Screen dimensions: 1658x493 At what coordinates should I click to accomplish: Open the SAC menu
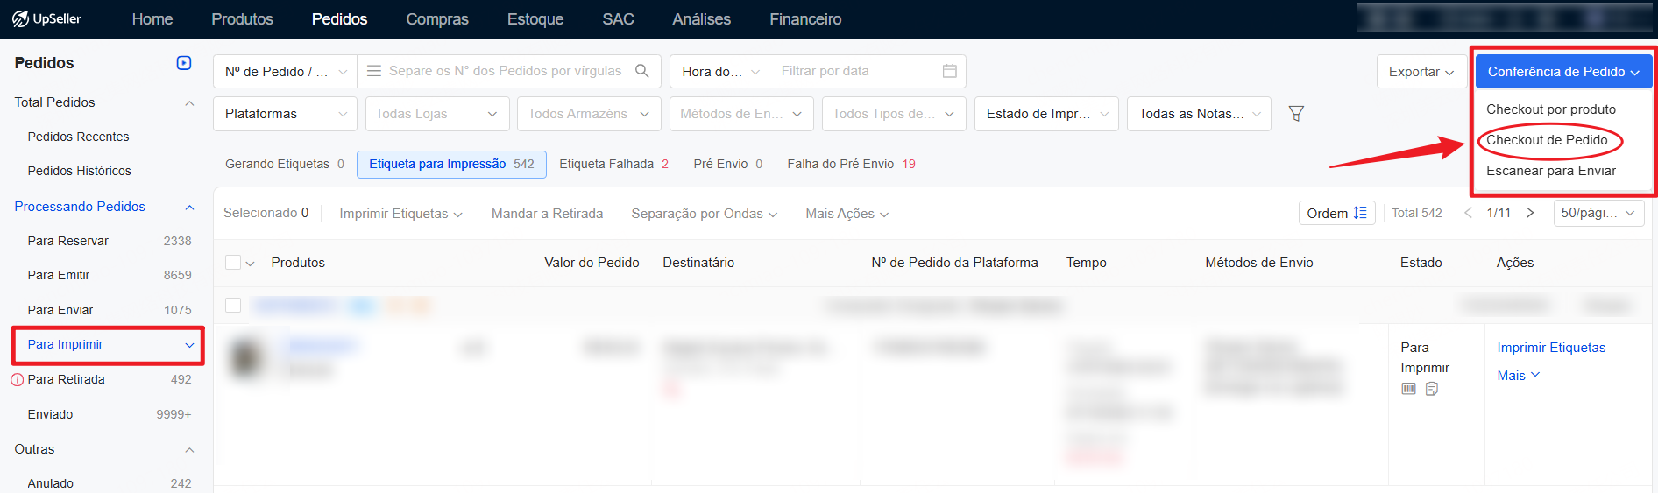tap(618, 19)
